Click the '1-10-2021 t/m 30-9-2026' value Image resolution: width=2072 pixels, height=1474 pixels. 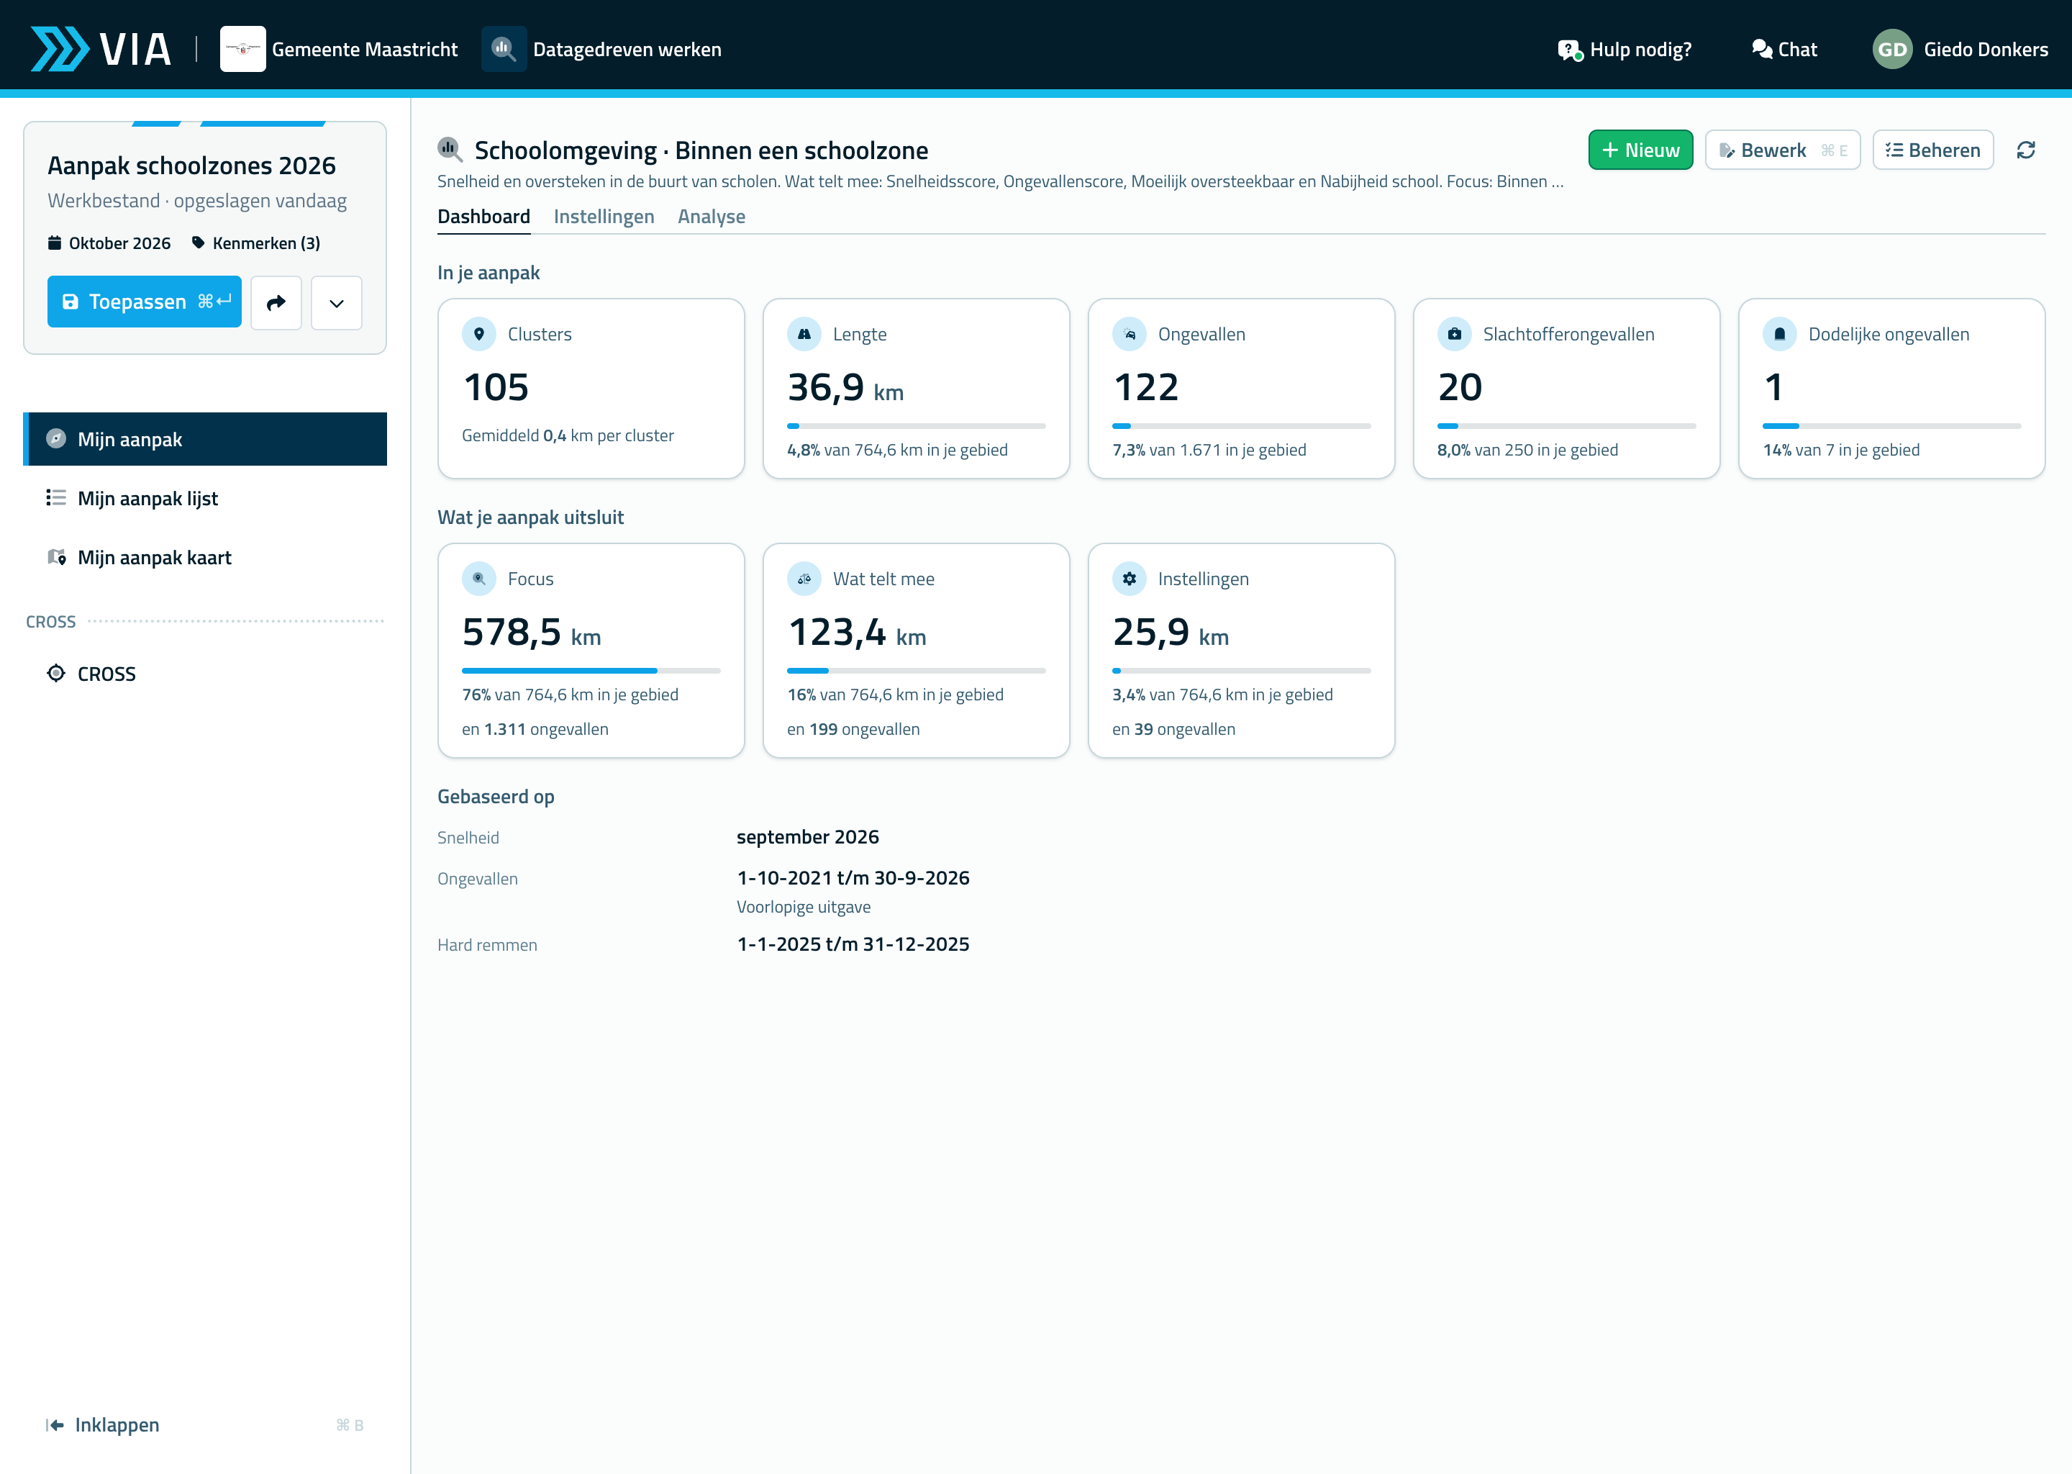point(853,877)
